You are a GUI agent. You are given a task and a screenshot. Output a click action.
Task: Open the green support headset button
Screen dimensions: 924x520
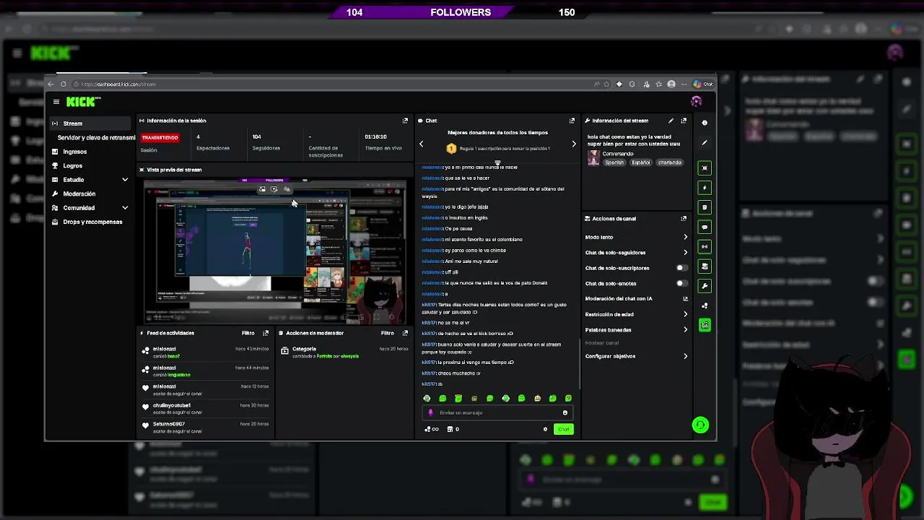(700, 425)
